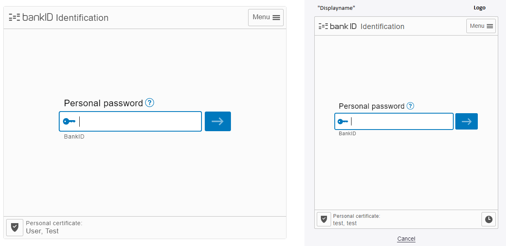Click 'User, Test' certificate name text
The image size is (506, 246).
(x=42, y=231)
